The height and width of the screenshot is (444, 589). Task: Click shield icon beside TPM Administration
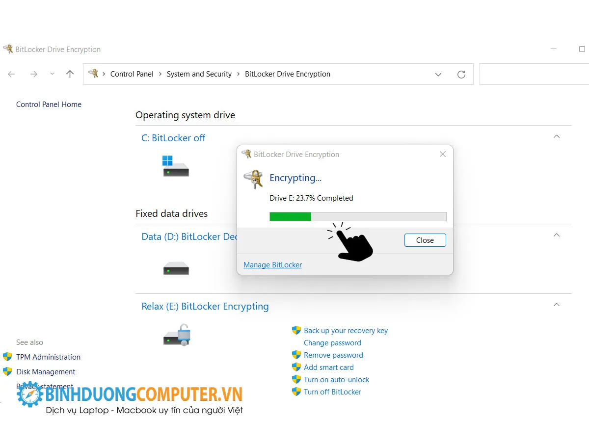(x=7, y=357)
